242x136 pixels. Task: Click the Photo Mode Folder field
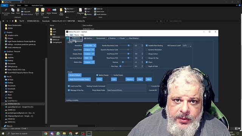coord(126,90)
